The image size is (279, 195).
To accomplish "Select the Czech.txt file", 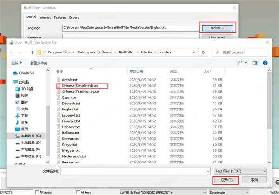I will click(66, 97).
